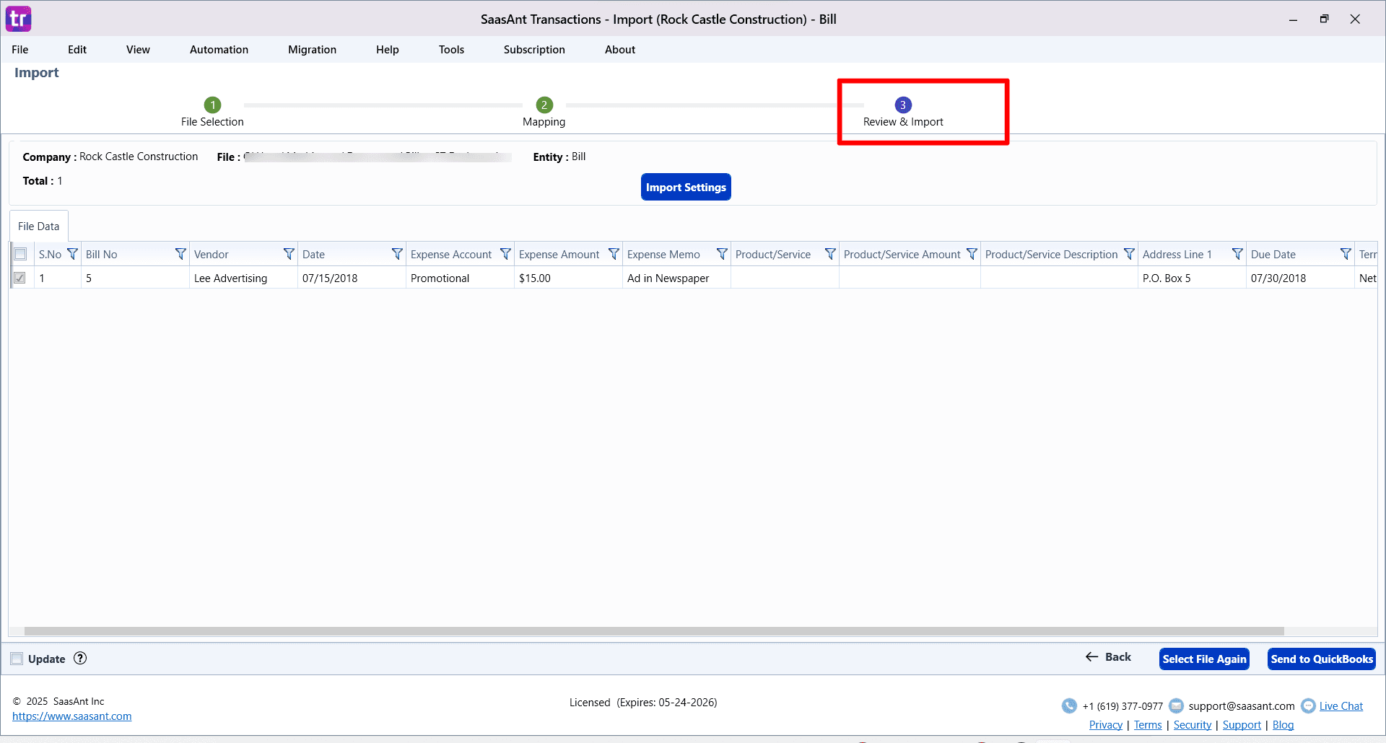The image size is (1386, 743).
Task: Click step 2 Mapping circle
Action: point(544,105)
